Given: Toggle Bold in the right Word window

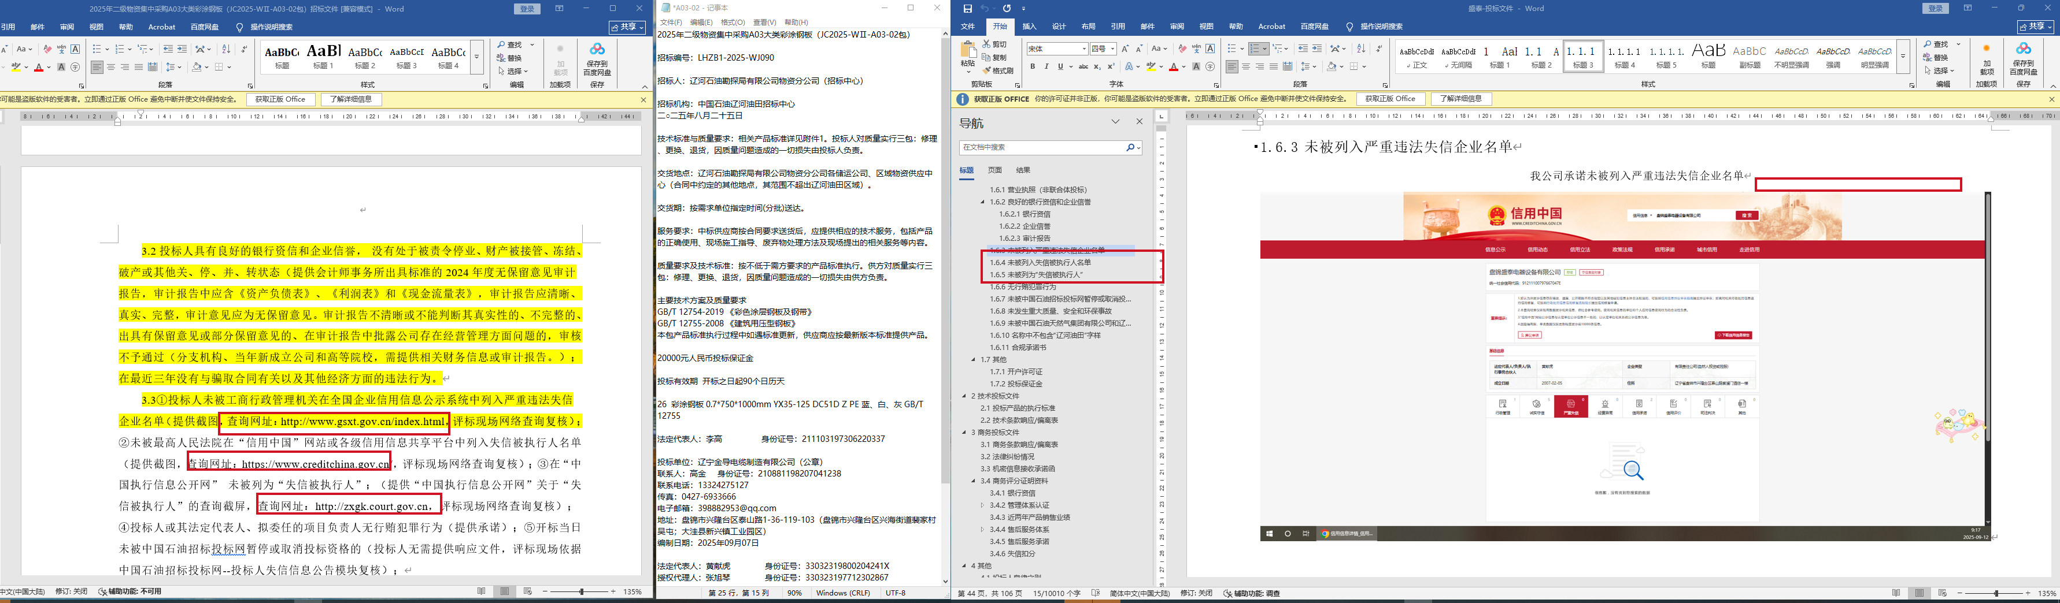Looking at the screenshot, I should [x=1033, y=66].
